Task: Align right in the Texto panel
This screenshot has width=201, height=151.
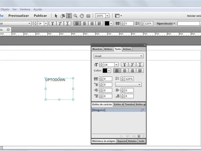Action: click(132, 70)
